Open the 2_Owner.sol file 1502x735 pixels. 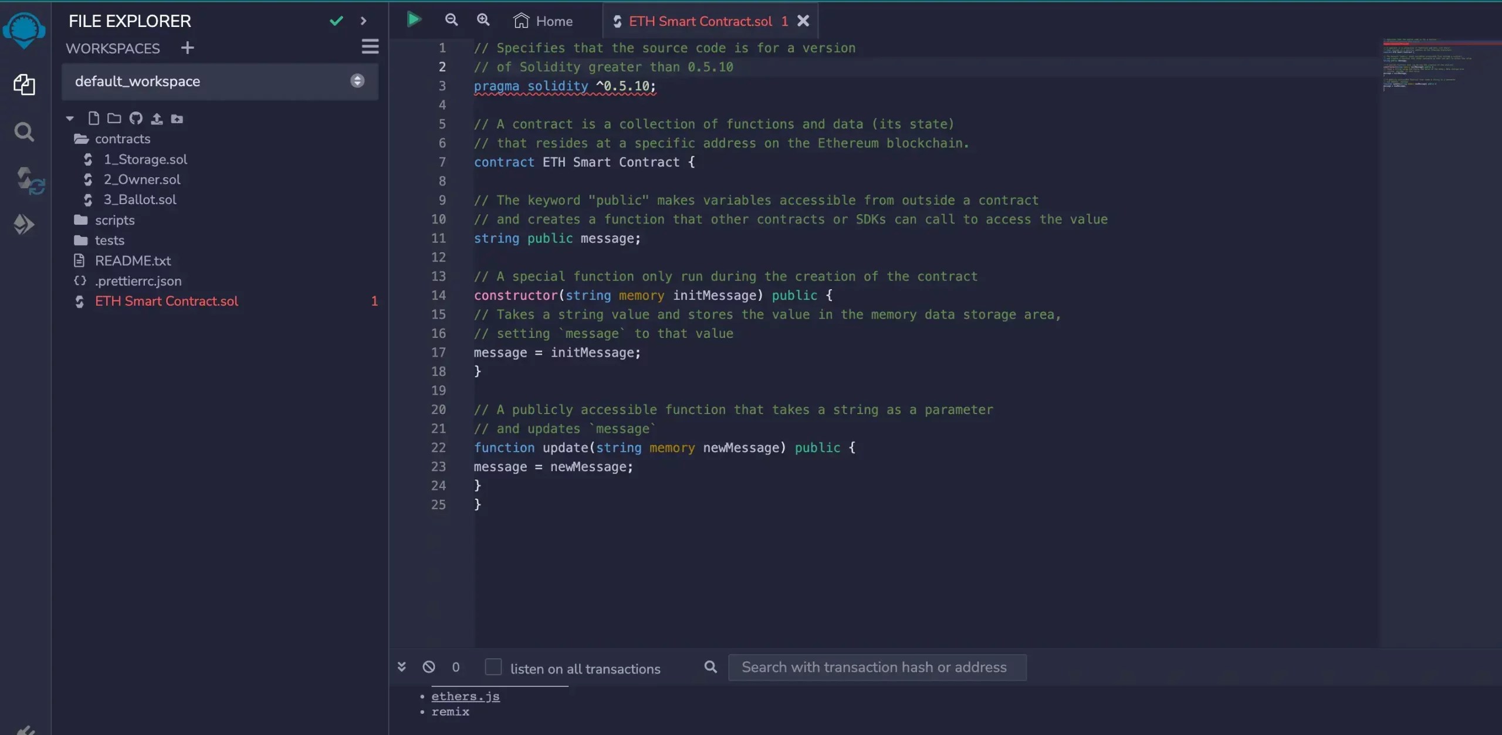(142, 179)
